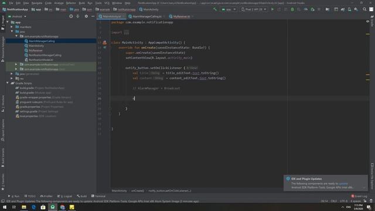Collapse the java folder node

tap(12, 31)
